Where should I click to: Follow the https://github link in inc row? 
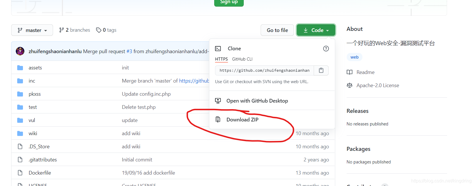pos(194,81)
